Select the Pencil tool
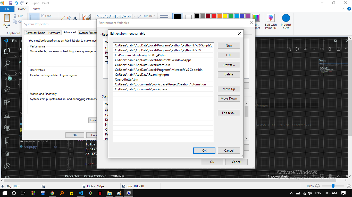Viewport: 352px width, 197px height. 63,18
